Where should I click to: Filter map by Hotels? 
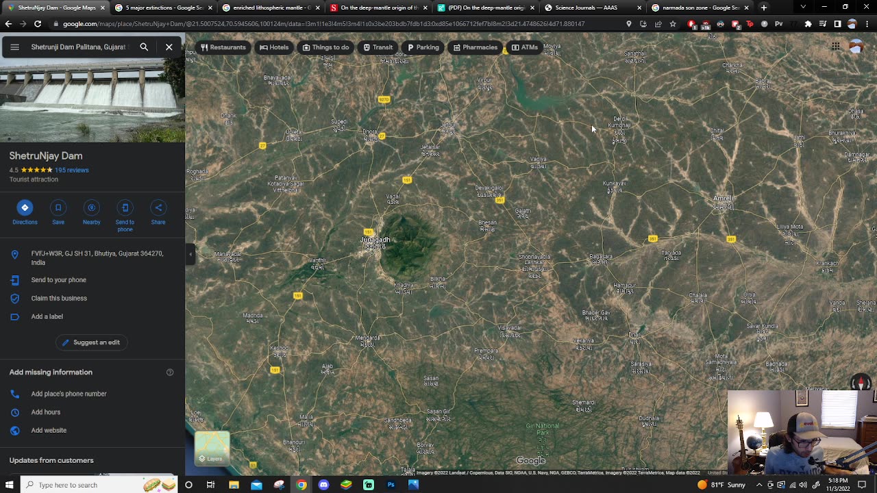(274, 47)
